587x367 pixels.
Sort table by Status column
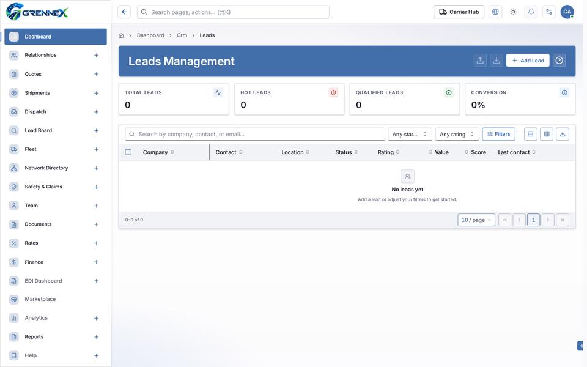[x=346, y=152]
